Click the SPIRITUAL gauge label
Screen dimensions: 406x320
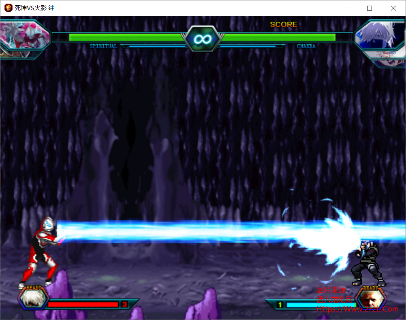(103, 46)
